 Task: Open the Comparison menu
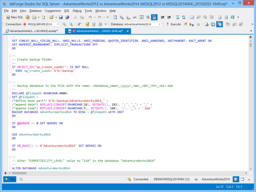tap(53, 11)
